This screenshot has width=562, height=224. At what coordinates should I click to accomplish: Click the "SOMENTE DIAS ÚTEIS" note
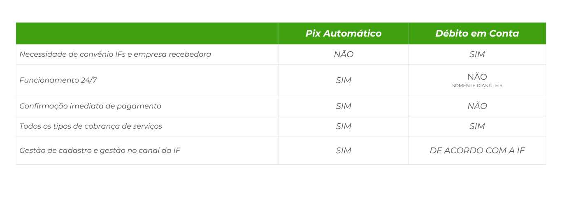click(x=477, y=86)
